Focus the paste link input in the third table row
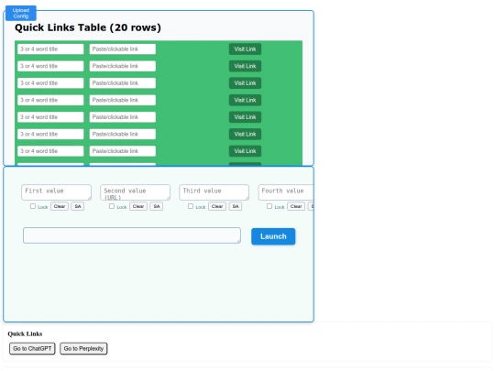Viewport: 495px width, 371px height. point(123,83)
